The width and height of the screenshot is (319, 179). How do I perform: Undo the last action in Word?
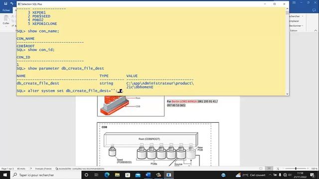(x=12, y=3)
